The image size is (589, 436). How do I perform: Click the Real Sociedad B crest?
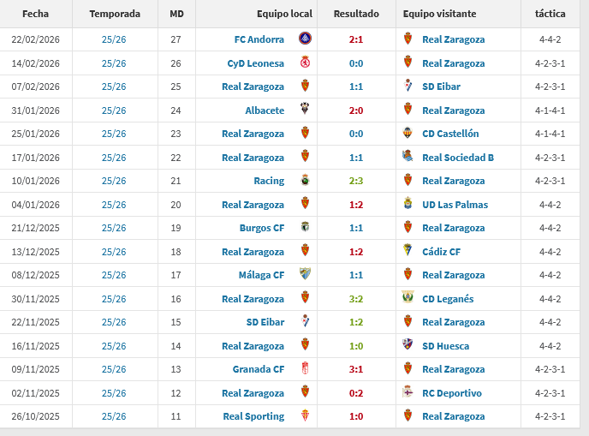pos(408,157)
